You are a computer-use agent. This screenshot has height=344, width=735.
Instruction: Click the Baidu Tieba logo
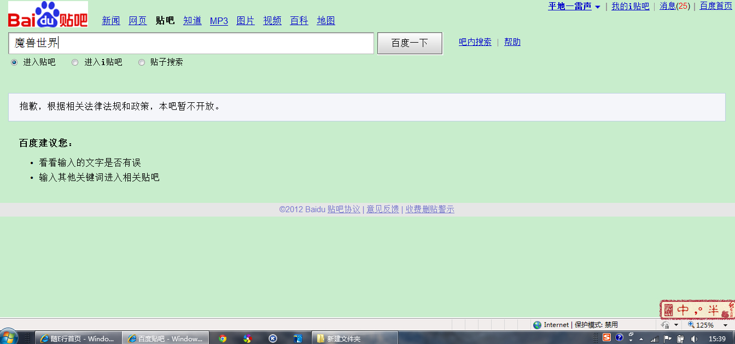click(48, 14)
